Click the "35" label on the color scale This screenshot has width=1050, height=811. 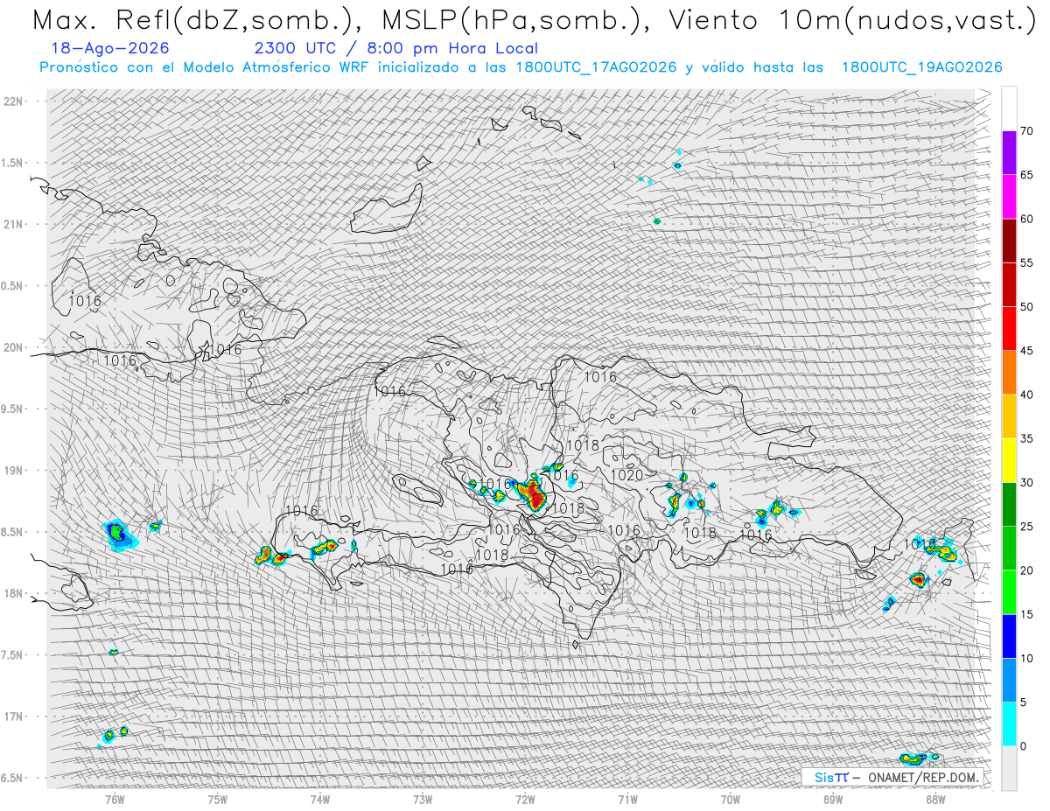tap(1026, 438)
